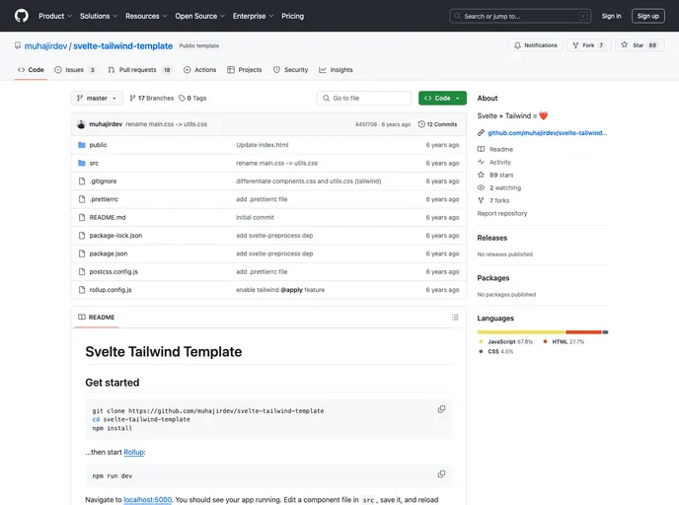Switch to the Actions tab
Viewport: 679px width, 505px height.
tap(199, 70)
